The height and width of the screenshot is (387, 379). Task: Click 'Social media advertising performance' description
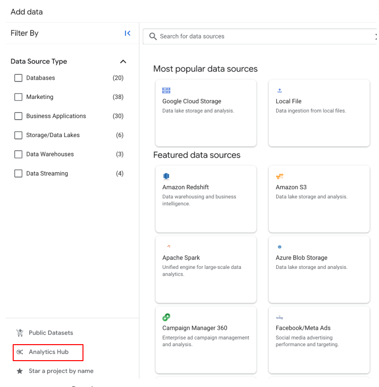coord(307,341)
